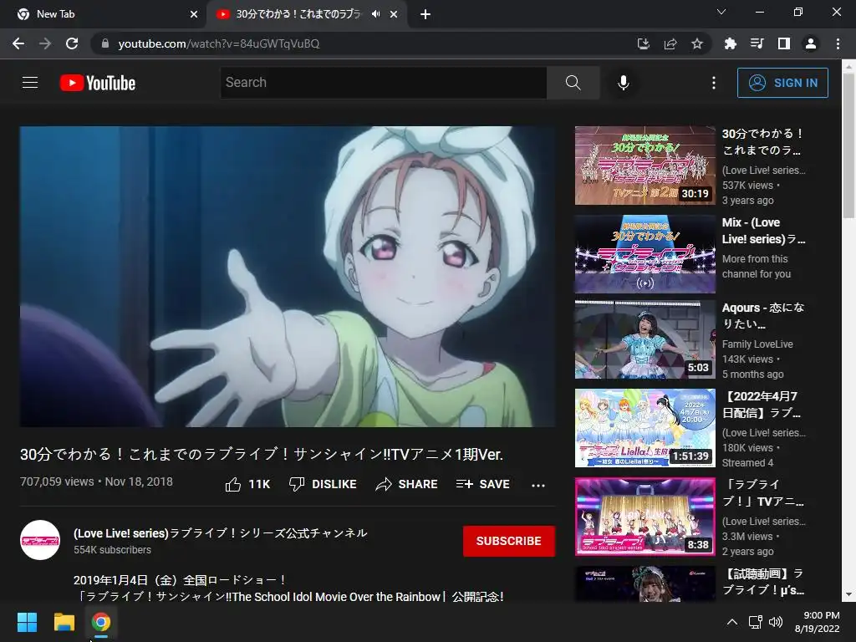This screenshot has width=856, height=642.
Task: Open the YouTube hamburger guide menu
Action: [x=30, y=83]
